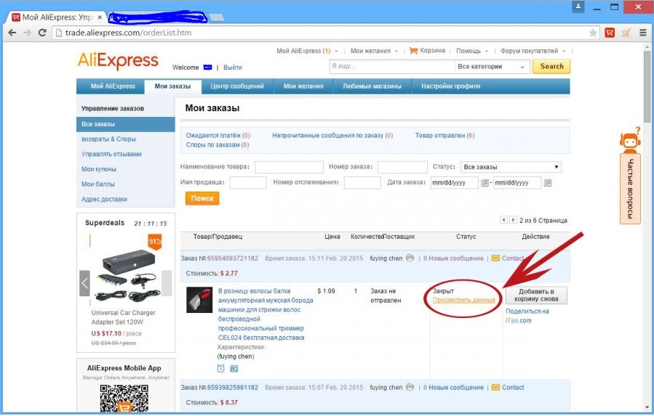
Task: Click the Superdeals previous slide arrow
Action: 84,283
